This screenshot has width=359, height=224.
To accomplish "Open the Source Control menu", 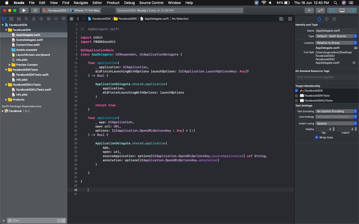I will tap(151, 3).
